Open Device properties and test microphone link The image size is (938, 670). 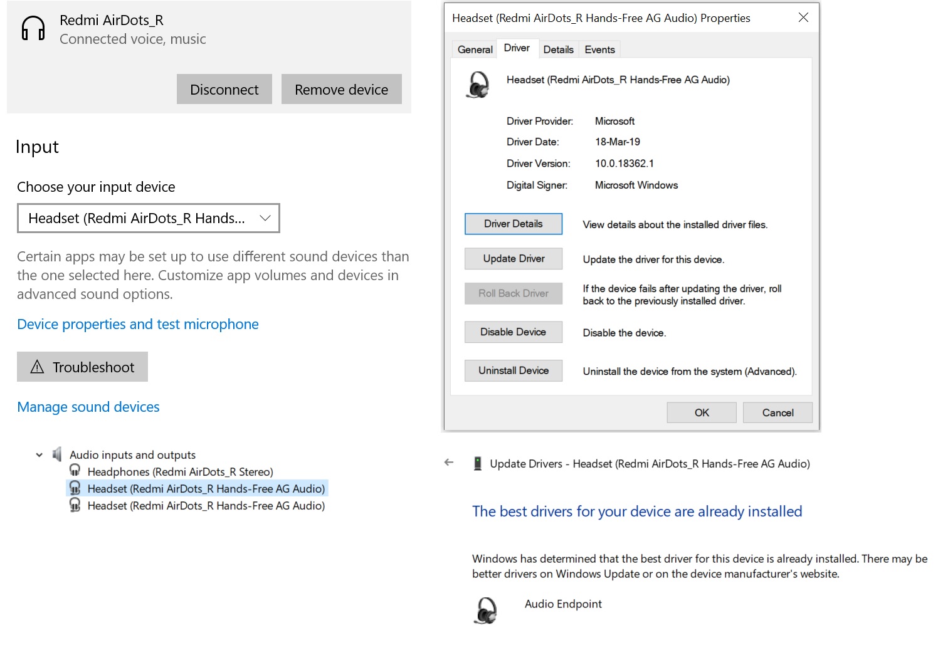[138, 324]
